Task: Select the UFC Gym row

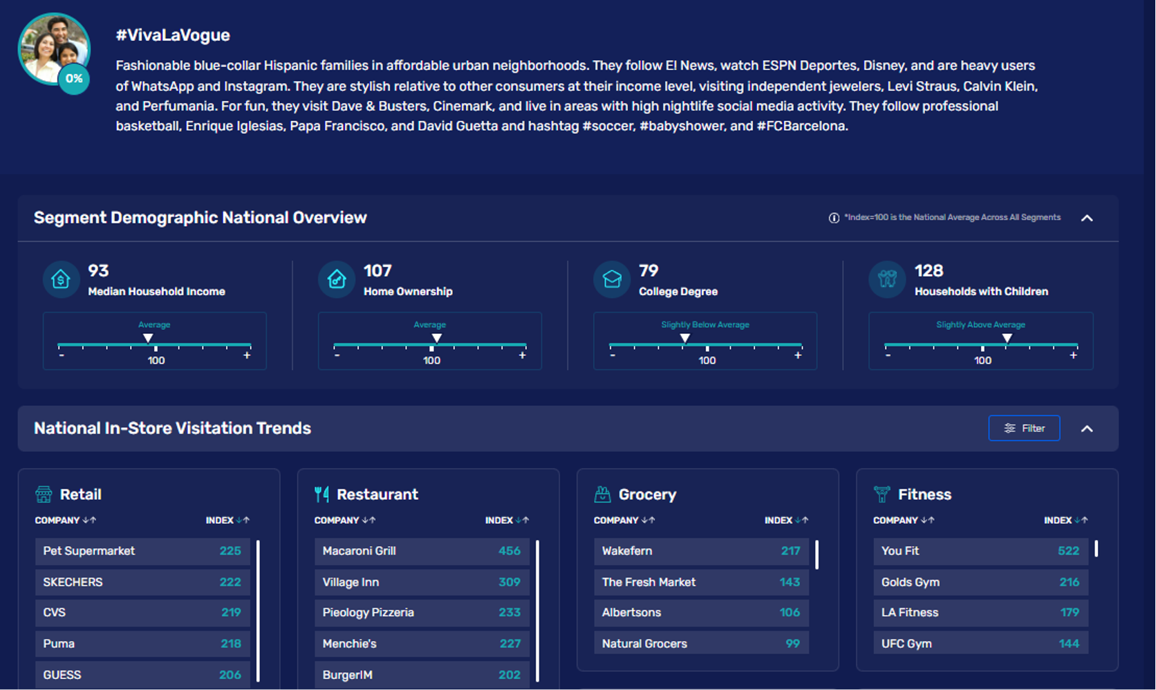Action: click(980, 644)
